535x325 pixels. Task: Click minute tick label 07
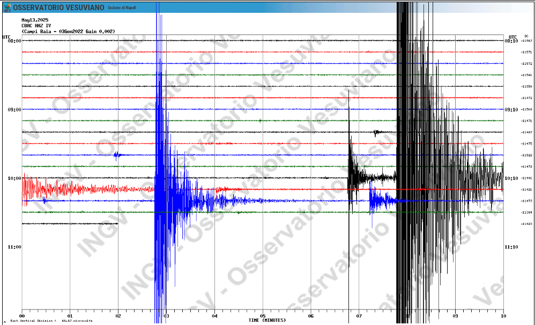359,316
